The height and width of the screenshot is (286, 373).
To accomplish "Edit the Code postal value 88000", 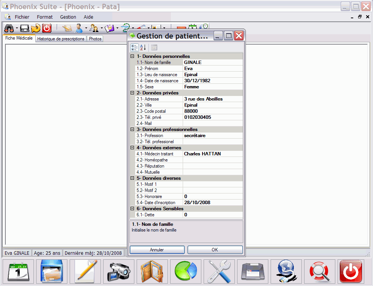I will coord(213,111).
